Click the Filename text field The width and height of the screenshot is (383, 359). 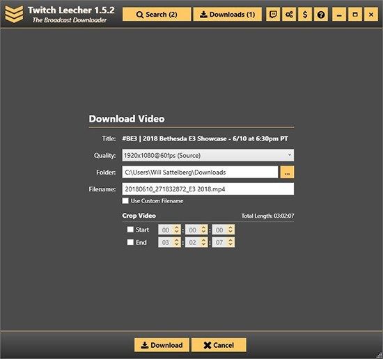pos(208,189)
